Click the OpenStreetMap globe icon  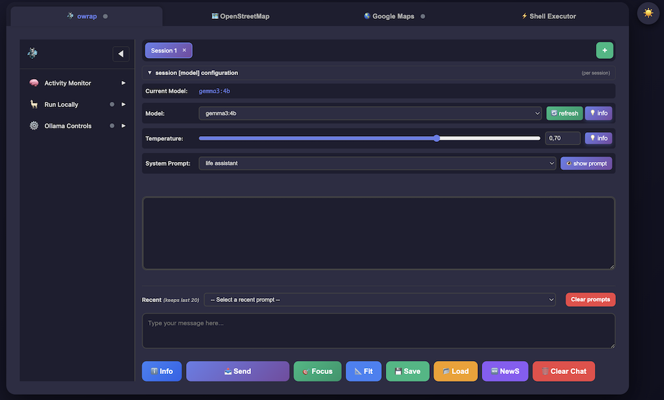point(215,16)
